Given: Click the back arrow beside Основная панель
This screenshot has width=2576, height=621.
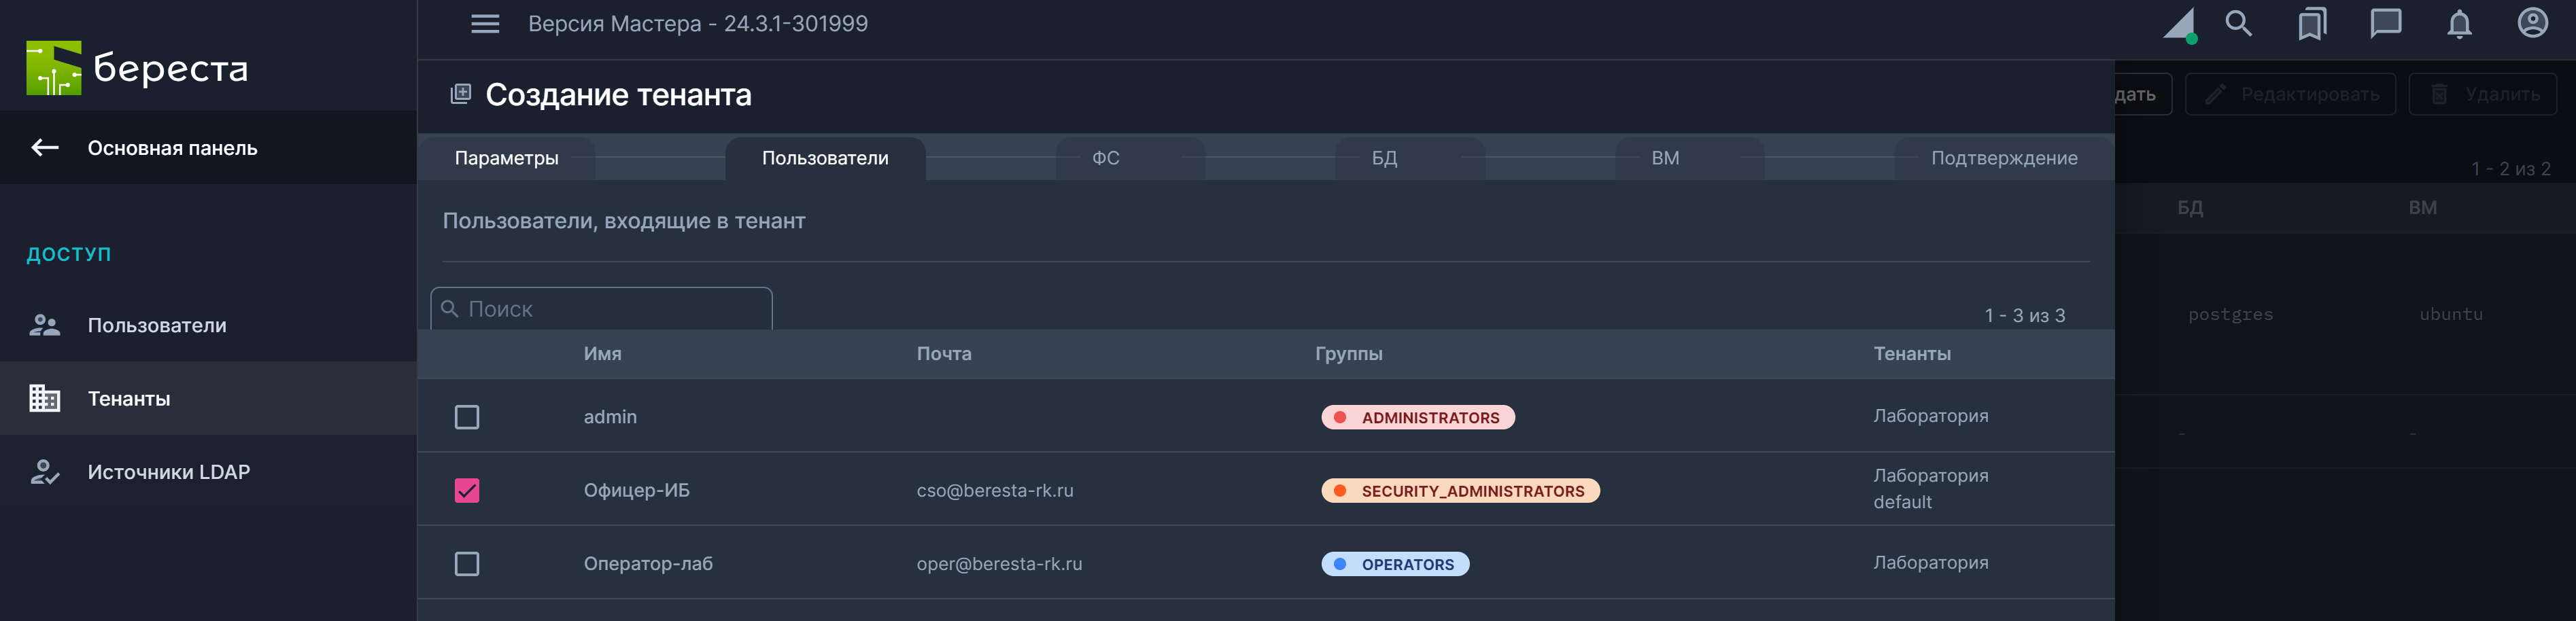Looking at the screenshot, I should tap(45, 148).
